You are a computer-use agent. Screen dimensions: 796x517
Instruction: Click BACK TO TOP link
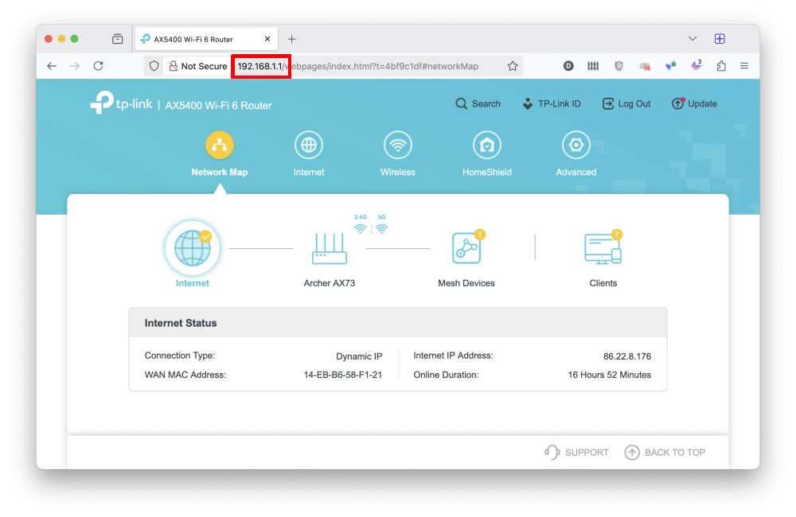[665, 452]
